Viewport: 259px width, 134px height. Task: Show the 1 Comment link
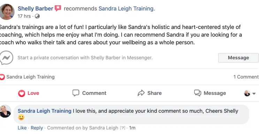246,77
